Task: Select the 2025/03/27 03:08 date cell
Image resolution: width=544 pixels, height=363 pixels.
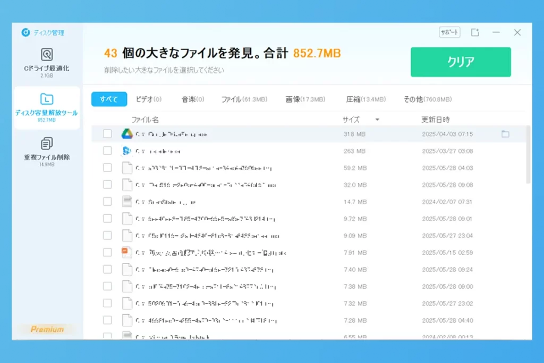Action: click(447, 151)
